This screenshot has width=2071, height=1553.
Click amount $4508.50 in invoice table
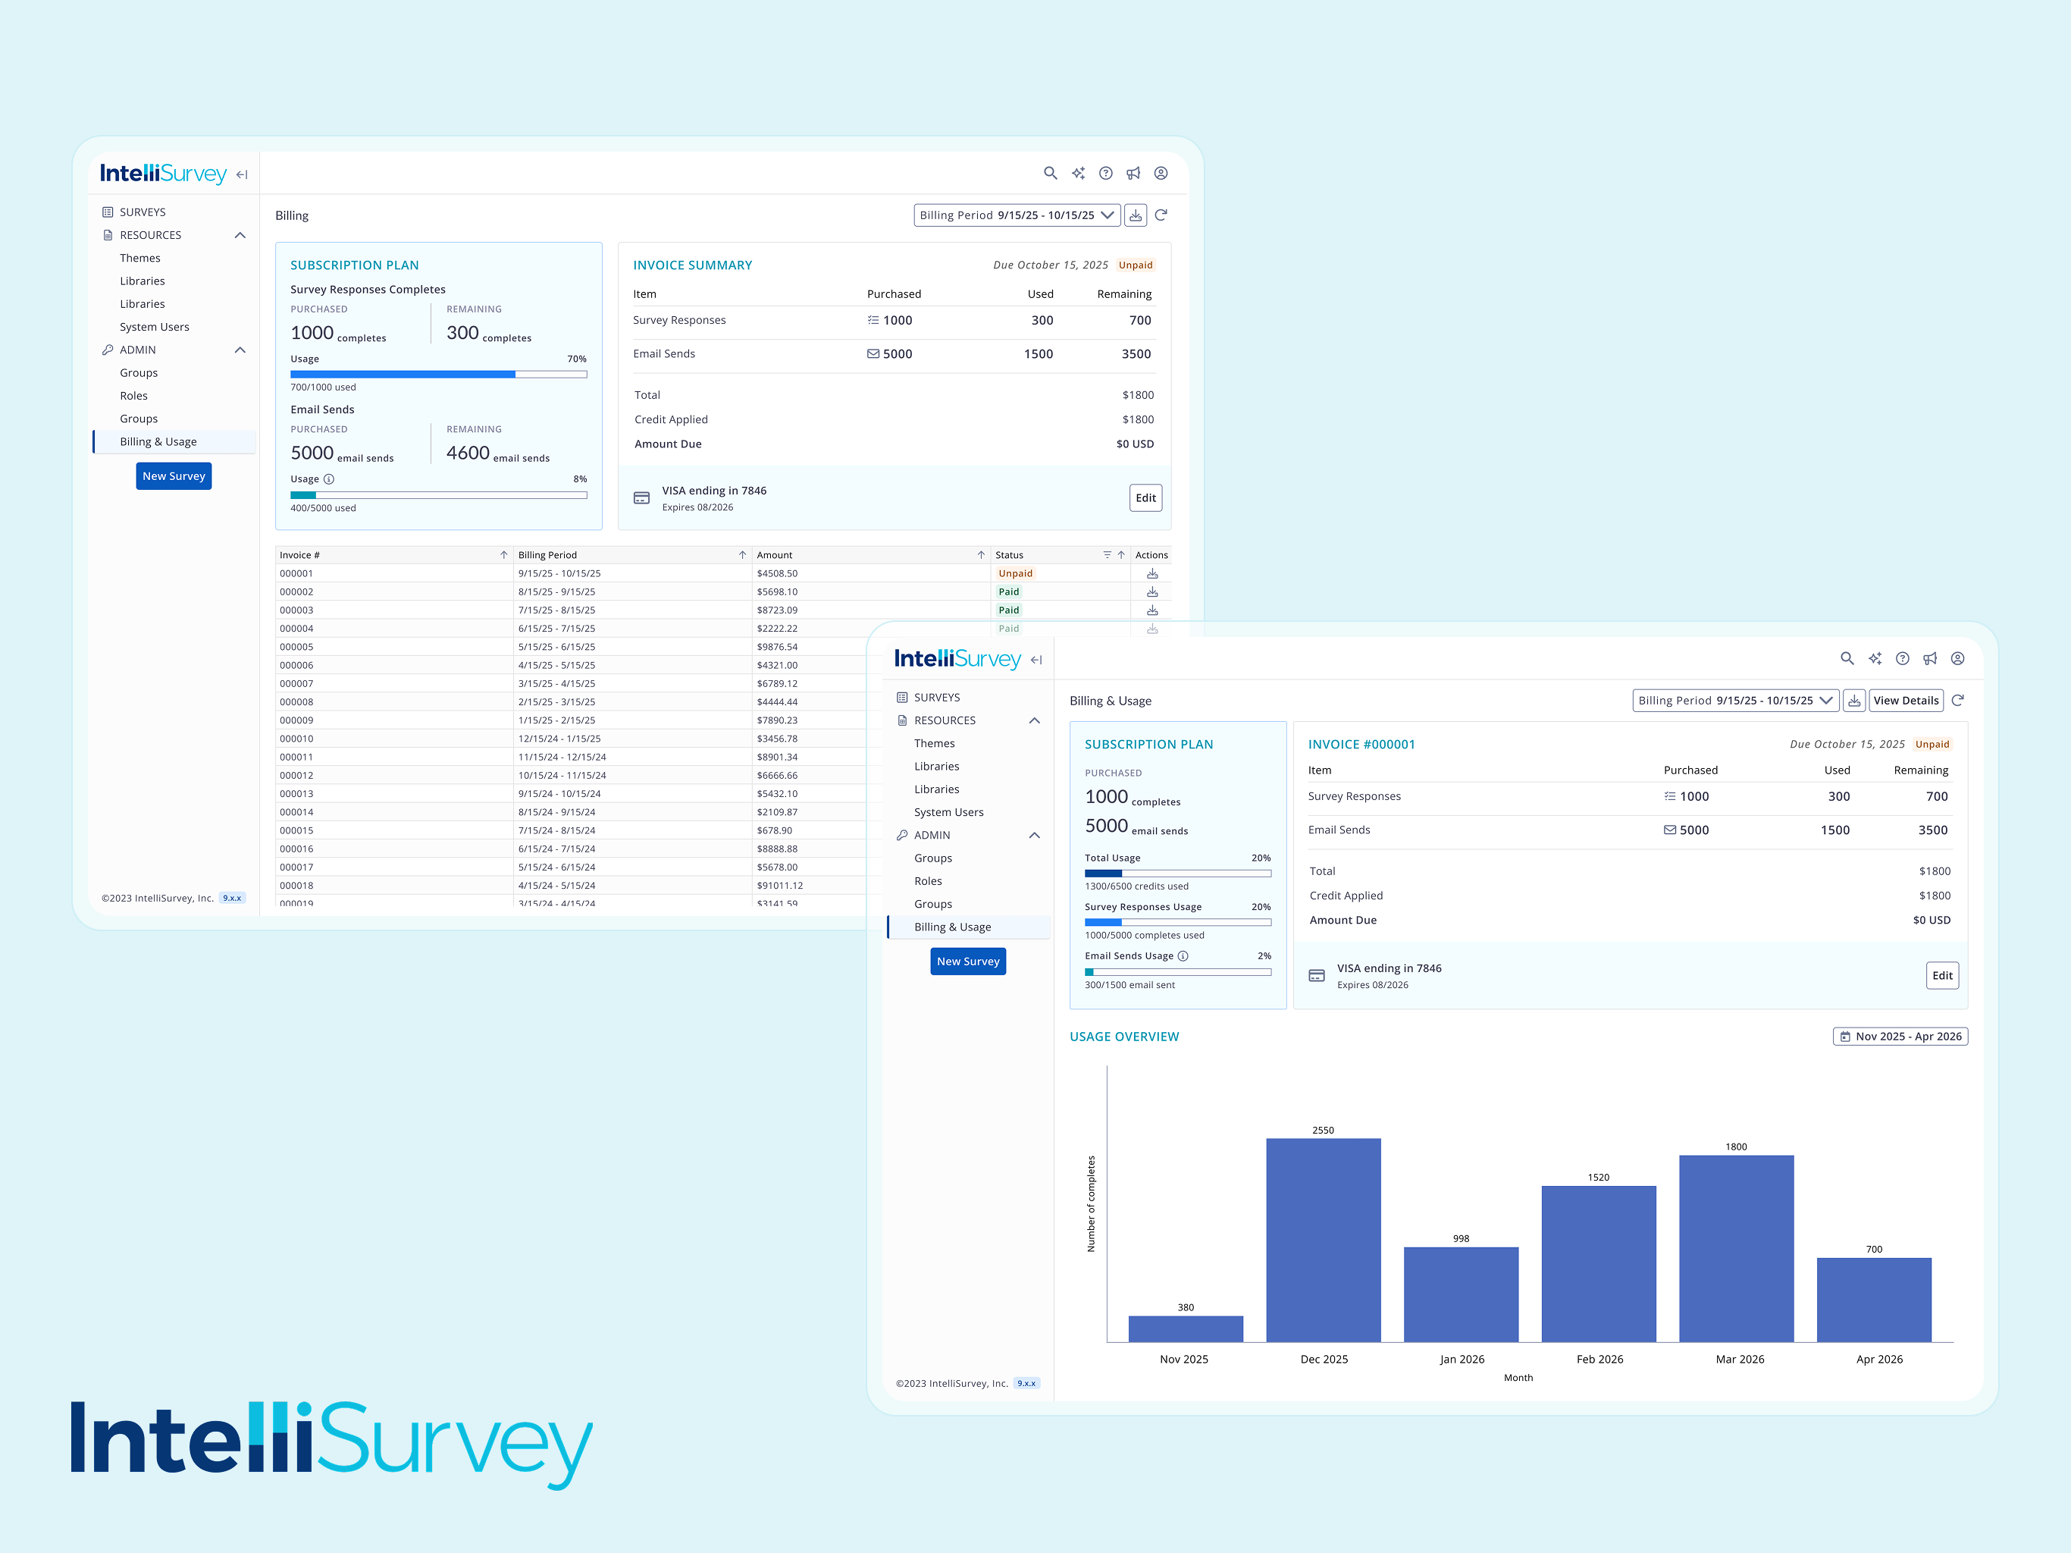777,573
